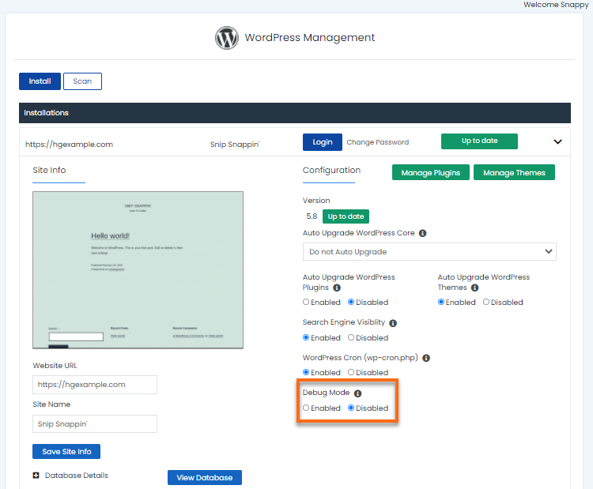Enable auto upgrade for WordPress plugins
The height and width of the screenshot is (489, 593).
(306, 302)
